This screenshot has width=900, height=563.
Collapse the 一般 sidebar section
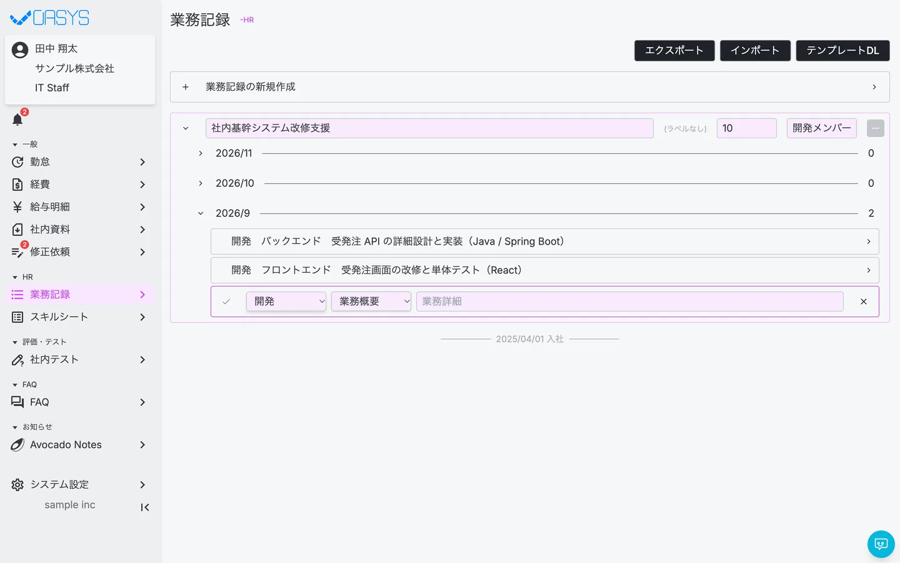click(15, 145)
